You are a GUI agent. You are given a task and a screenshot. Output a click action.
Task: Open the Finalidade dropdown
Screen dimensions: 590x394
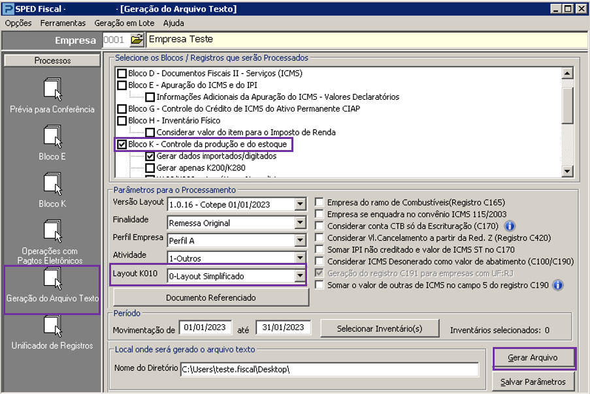point(300,222)
